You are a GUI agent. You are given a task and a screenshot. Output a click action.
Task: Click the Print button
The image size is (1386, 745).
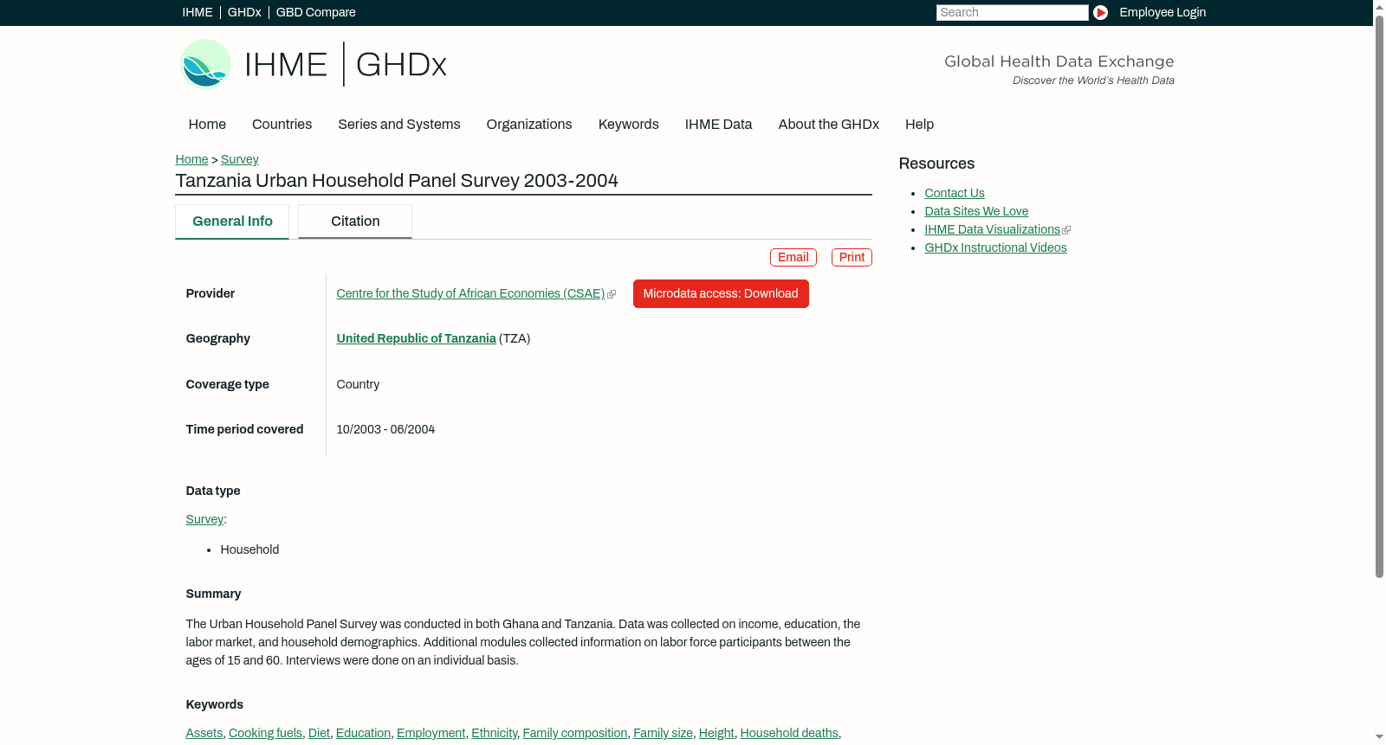tap(852, 258)
